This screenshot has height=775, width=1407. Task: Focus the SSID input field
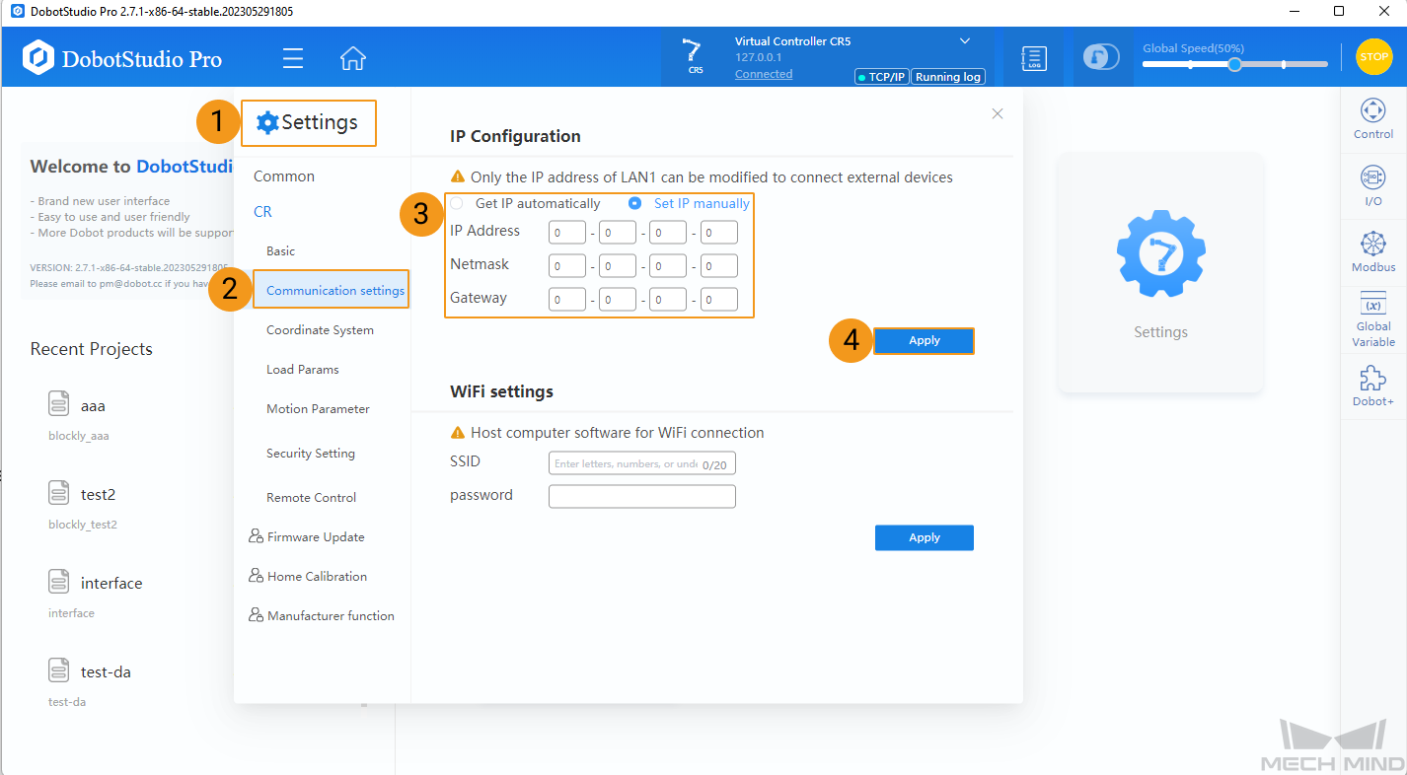coord(642,463)
